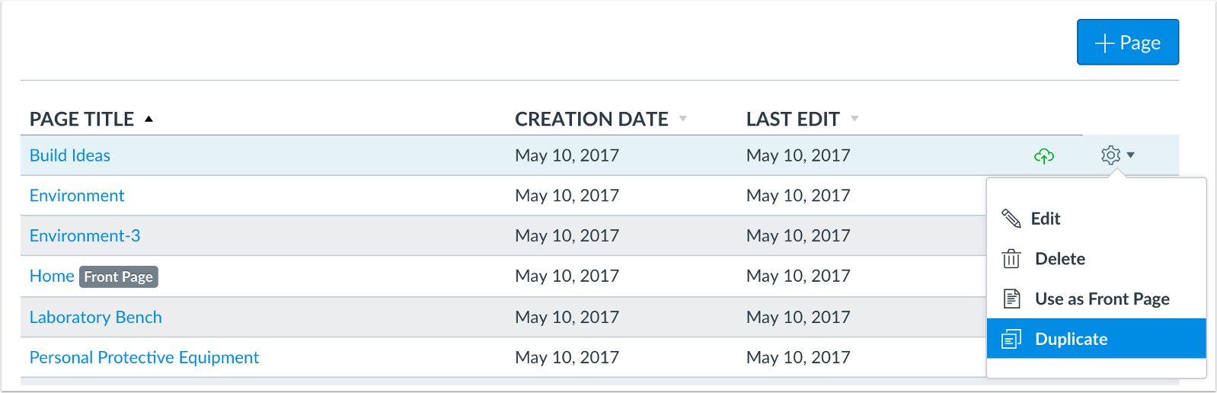Click the plus icon in Page button
This screenshot has height=393, width=1217.
tap(1104, 43)
